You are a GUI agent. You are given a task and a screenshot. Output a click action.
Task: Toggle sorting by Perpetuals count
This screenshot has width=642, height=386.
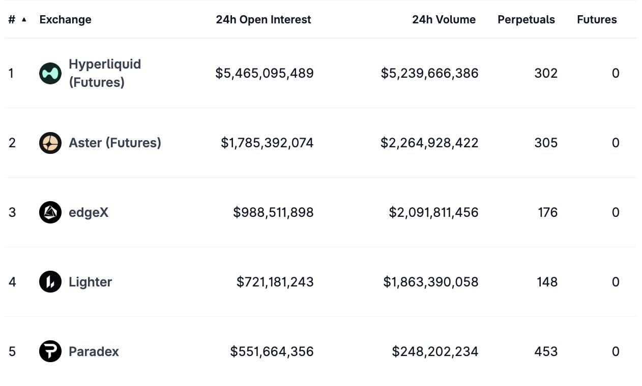pos(526,19)
